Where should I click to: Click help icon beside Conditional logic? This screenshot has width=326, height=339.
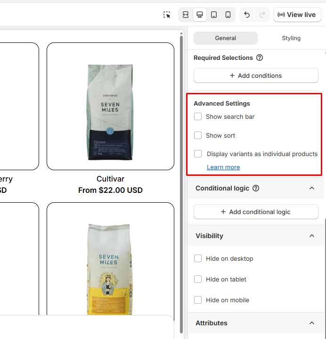256,188
